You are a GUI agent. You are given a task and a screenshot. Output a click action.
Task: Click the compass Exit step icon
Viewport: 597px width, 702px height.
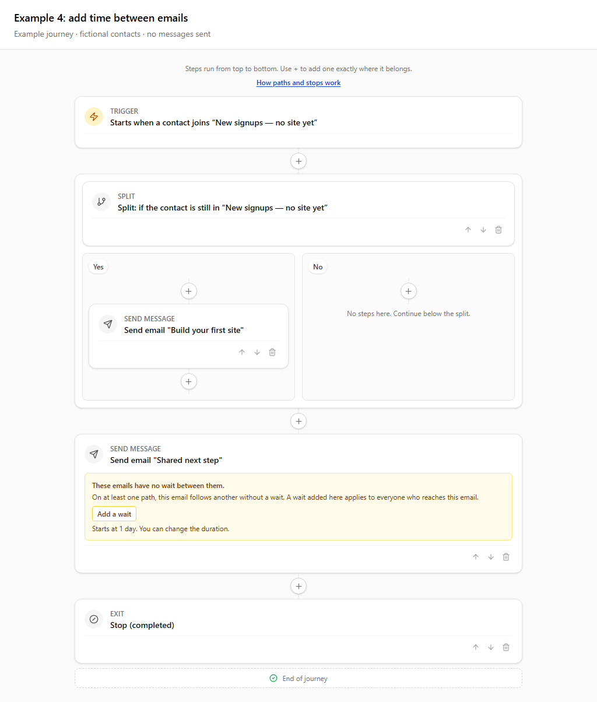pyautogui.click(x=94, y=619)
